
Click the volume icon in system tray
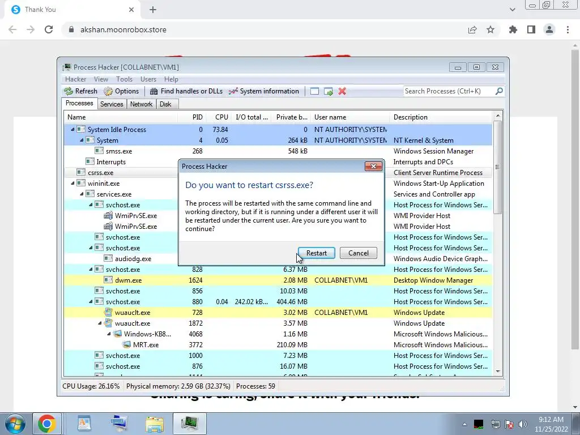coord(523,424)
